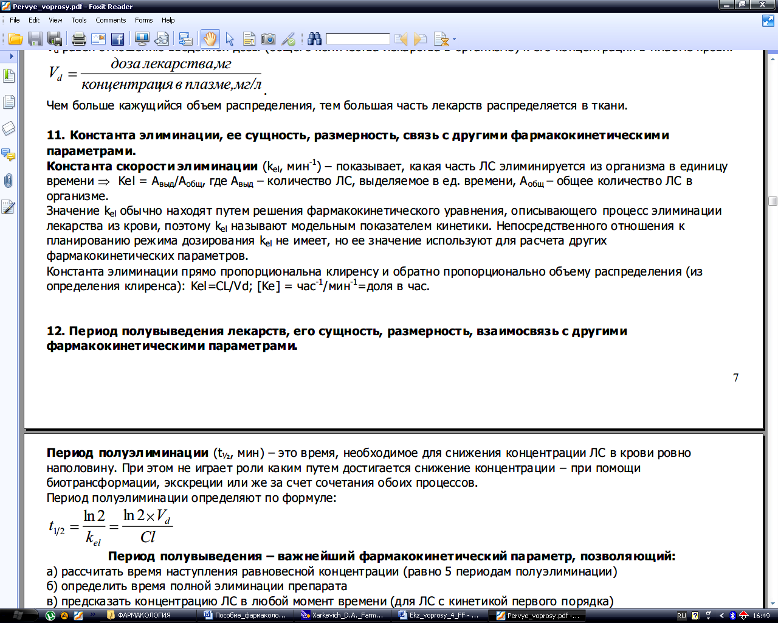Click the vertical scrollbar thumb
The height and width of the screenshot is (623, 778).
coord(773,201)
